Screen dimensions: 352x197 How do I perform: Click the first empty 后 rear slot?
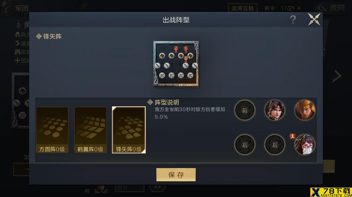click(x=245, y=145)
